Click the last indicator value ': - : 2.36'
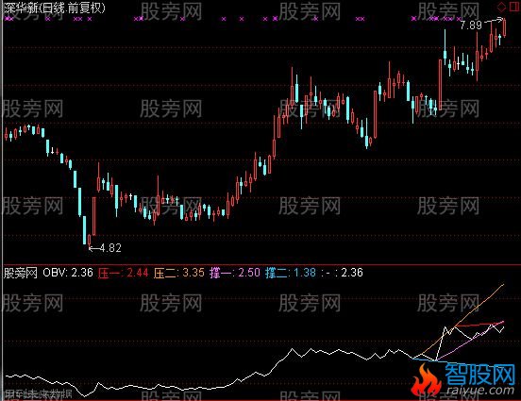This screenshot has height=401, width=521. click(x=343, y=273)
